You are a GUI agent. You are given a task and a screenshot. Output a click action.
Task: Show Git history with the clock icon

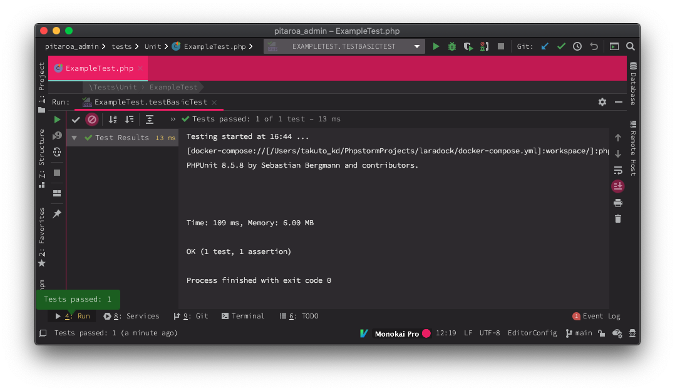(x=577, y=46)
